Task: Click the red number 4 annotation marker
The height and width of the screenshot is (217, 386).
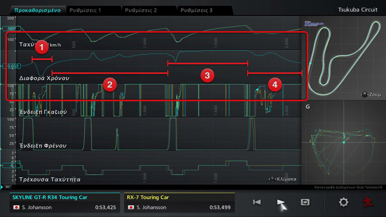Action: click(x=274, y=84)
